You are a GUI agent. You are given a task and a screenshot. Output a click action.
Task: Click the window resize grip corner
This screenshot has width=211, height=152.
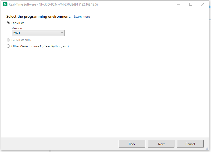(207, 149)
